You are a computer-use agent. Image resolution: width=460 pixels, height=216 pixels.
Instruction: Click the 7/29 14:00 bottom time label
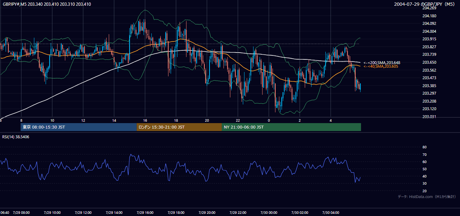(114, 212)
